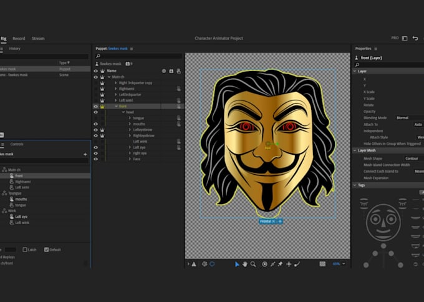Open the Properties panel hamburger menu
Viewport: 424px width, 302px height.
tap(375, 49)
